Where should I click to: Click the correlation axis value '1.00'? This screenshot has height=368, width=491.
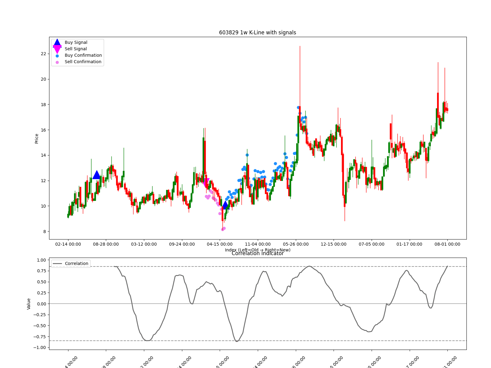point(41,260)
